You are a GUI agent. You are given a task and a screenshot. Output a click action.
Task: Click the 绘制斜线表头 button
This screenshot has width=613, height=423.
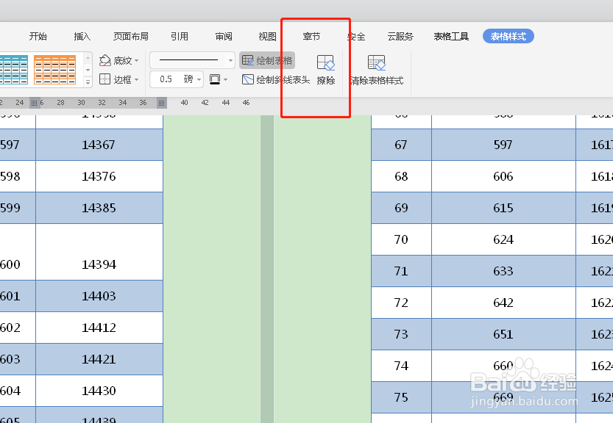(276, 79)
